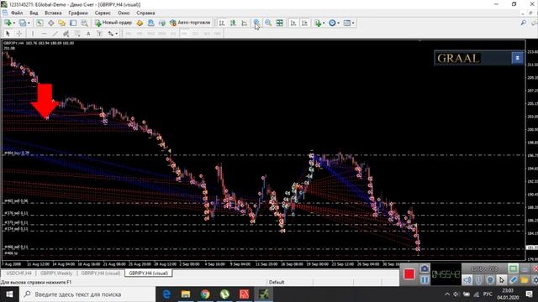Viewport: 538px width, 302px height.
Task: Open the Вставка menu
Action: coord(53,13)
